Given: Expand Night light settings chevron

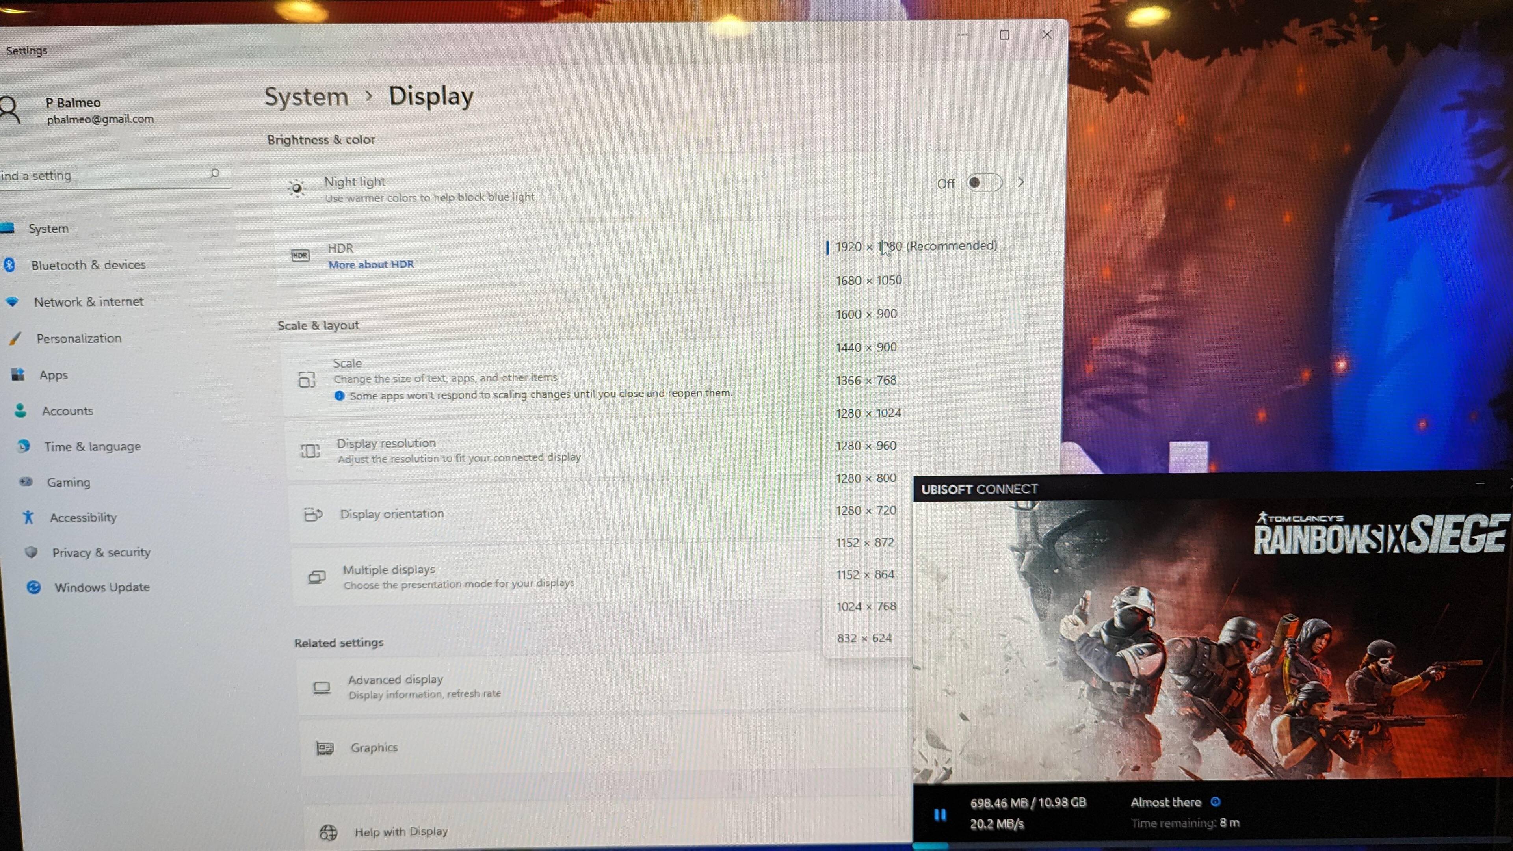Looking at the screenshot, I should click(x=1021, y=183).
